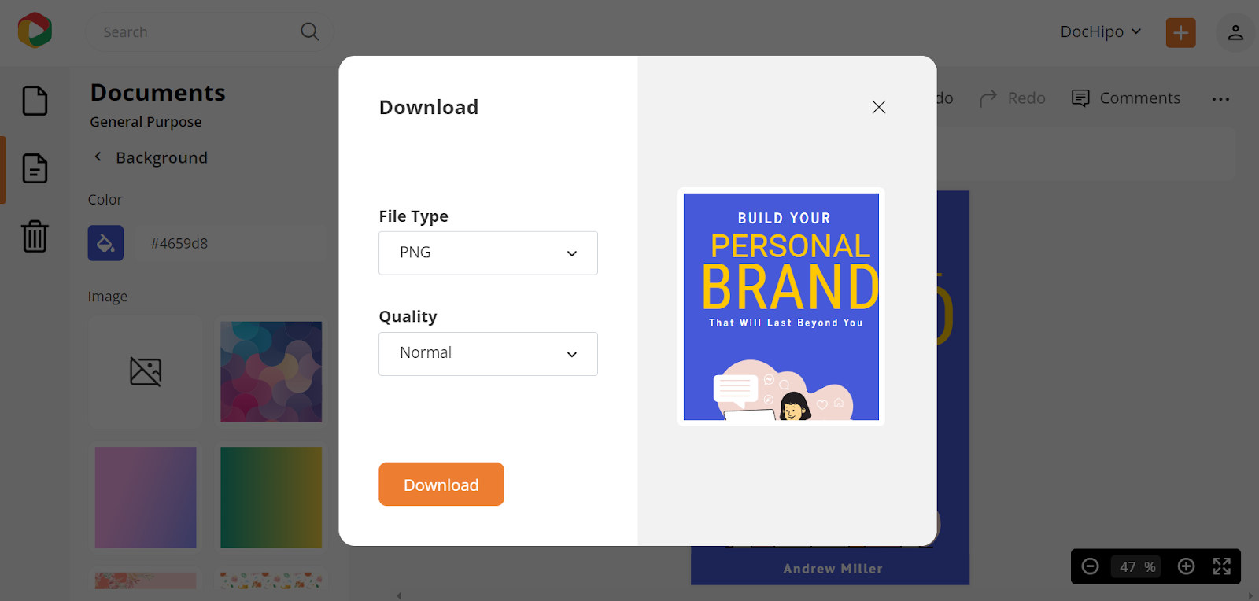The image size is (1259, 601).
Task: Click the General Purpose subtitle
Action: coord(146,122)
